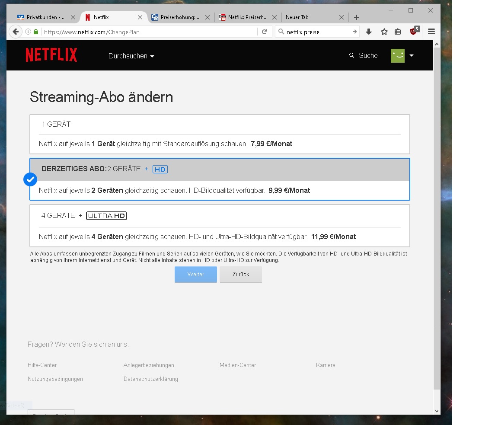
Task: Open site info icon in address bar
Action: pos(28,32)
